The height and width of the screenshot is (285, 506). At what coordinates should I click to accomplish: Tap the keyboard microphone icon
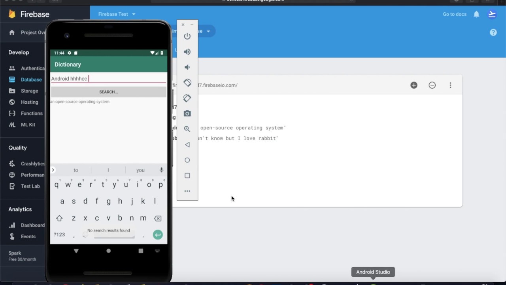[x=161, y=170]
